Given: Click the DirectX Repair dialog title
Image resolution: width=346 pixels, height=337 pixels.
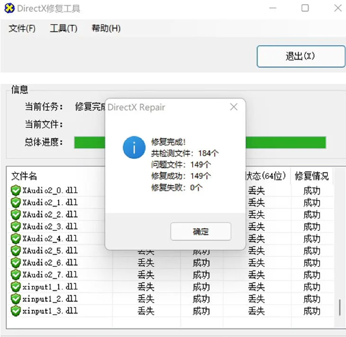Looking at the screenshot, I should coord(136,108).
